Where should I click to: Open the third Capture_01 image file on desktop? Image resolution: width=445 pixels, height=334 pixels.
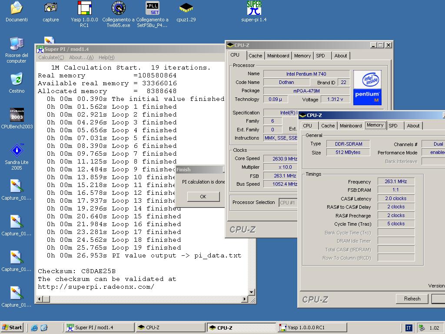tap(16, 261)
